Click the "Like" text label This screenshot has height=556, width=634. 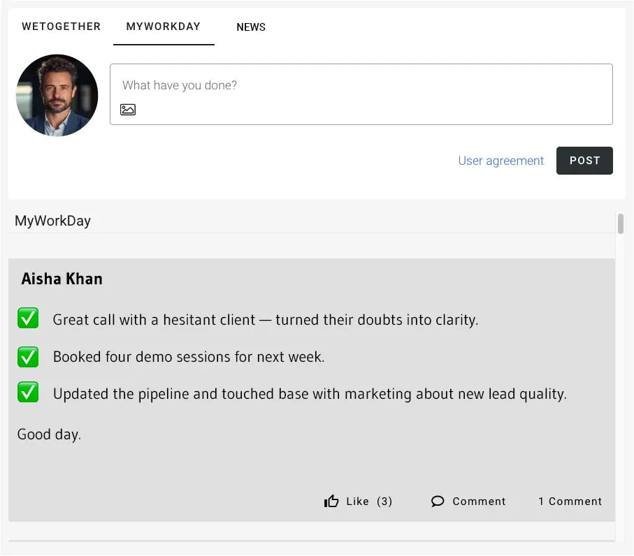(x=357, y=502)
